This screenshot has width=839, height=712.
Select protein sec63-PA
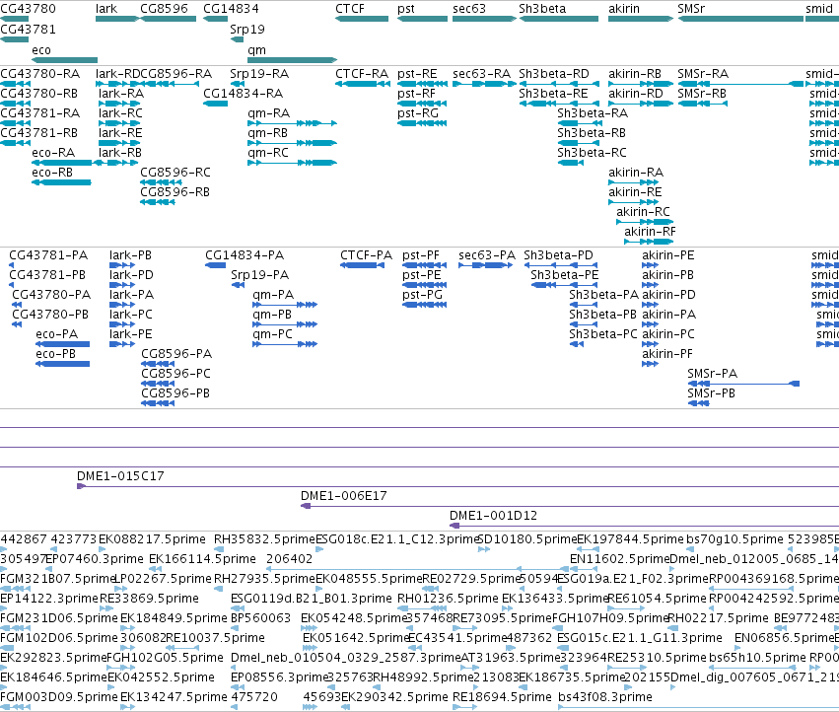[487, 255]
